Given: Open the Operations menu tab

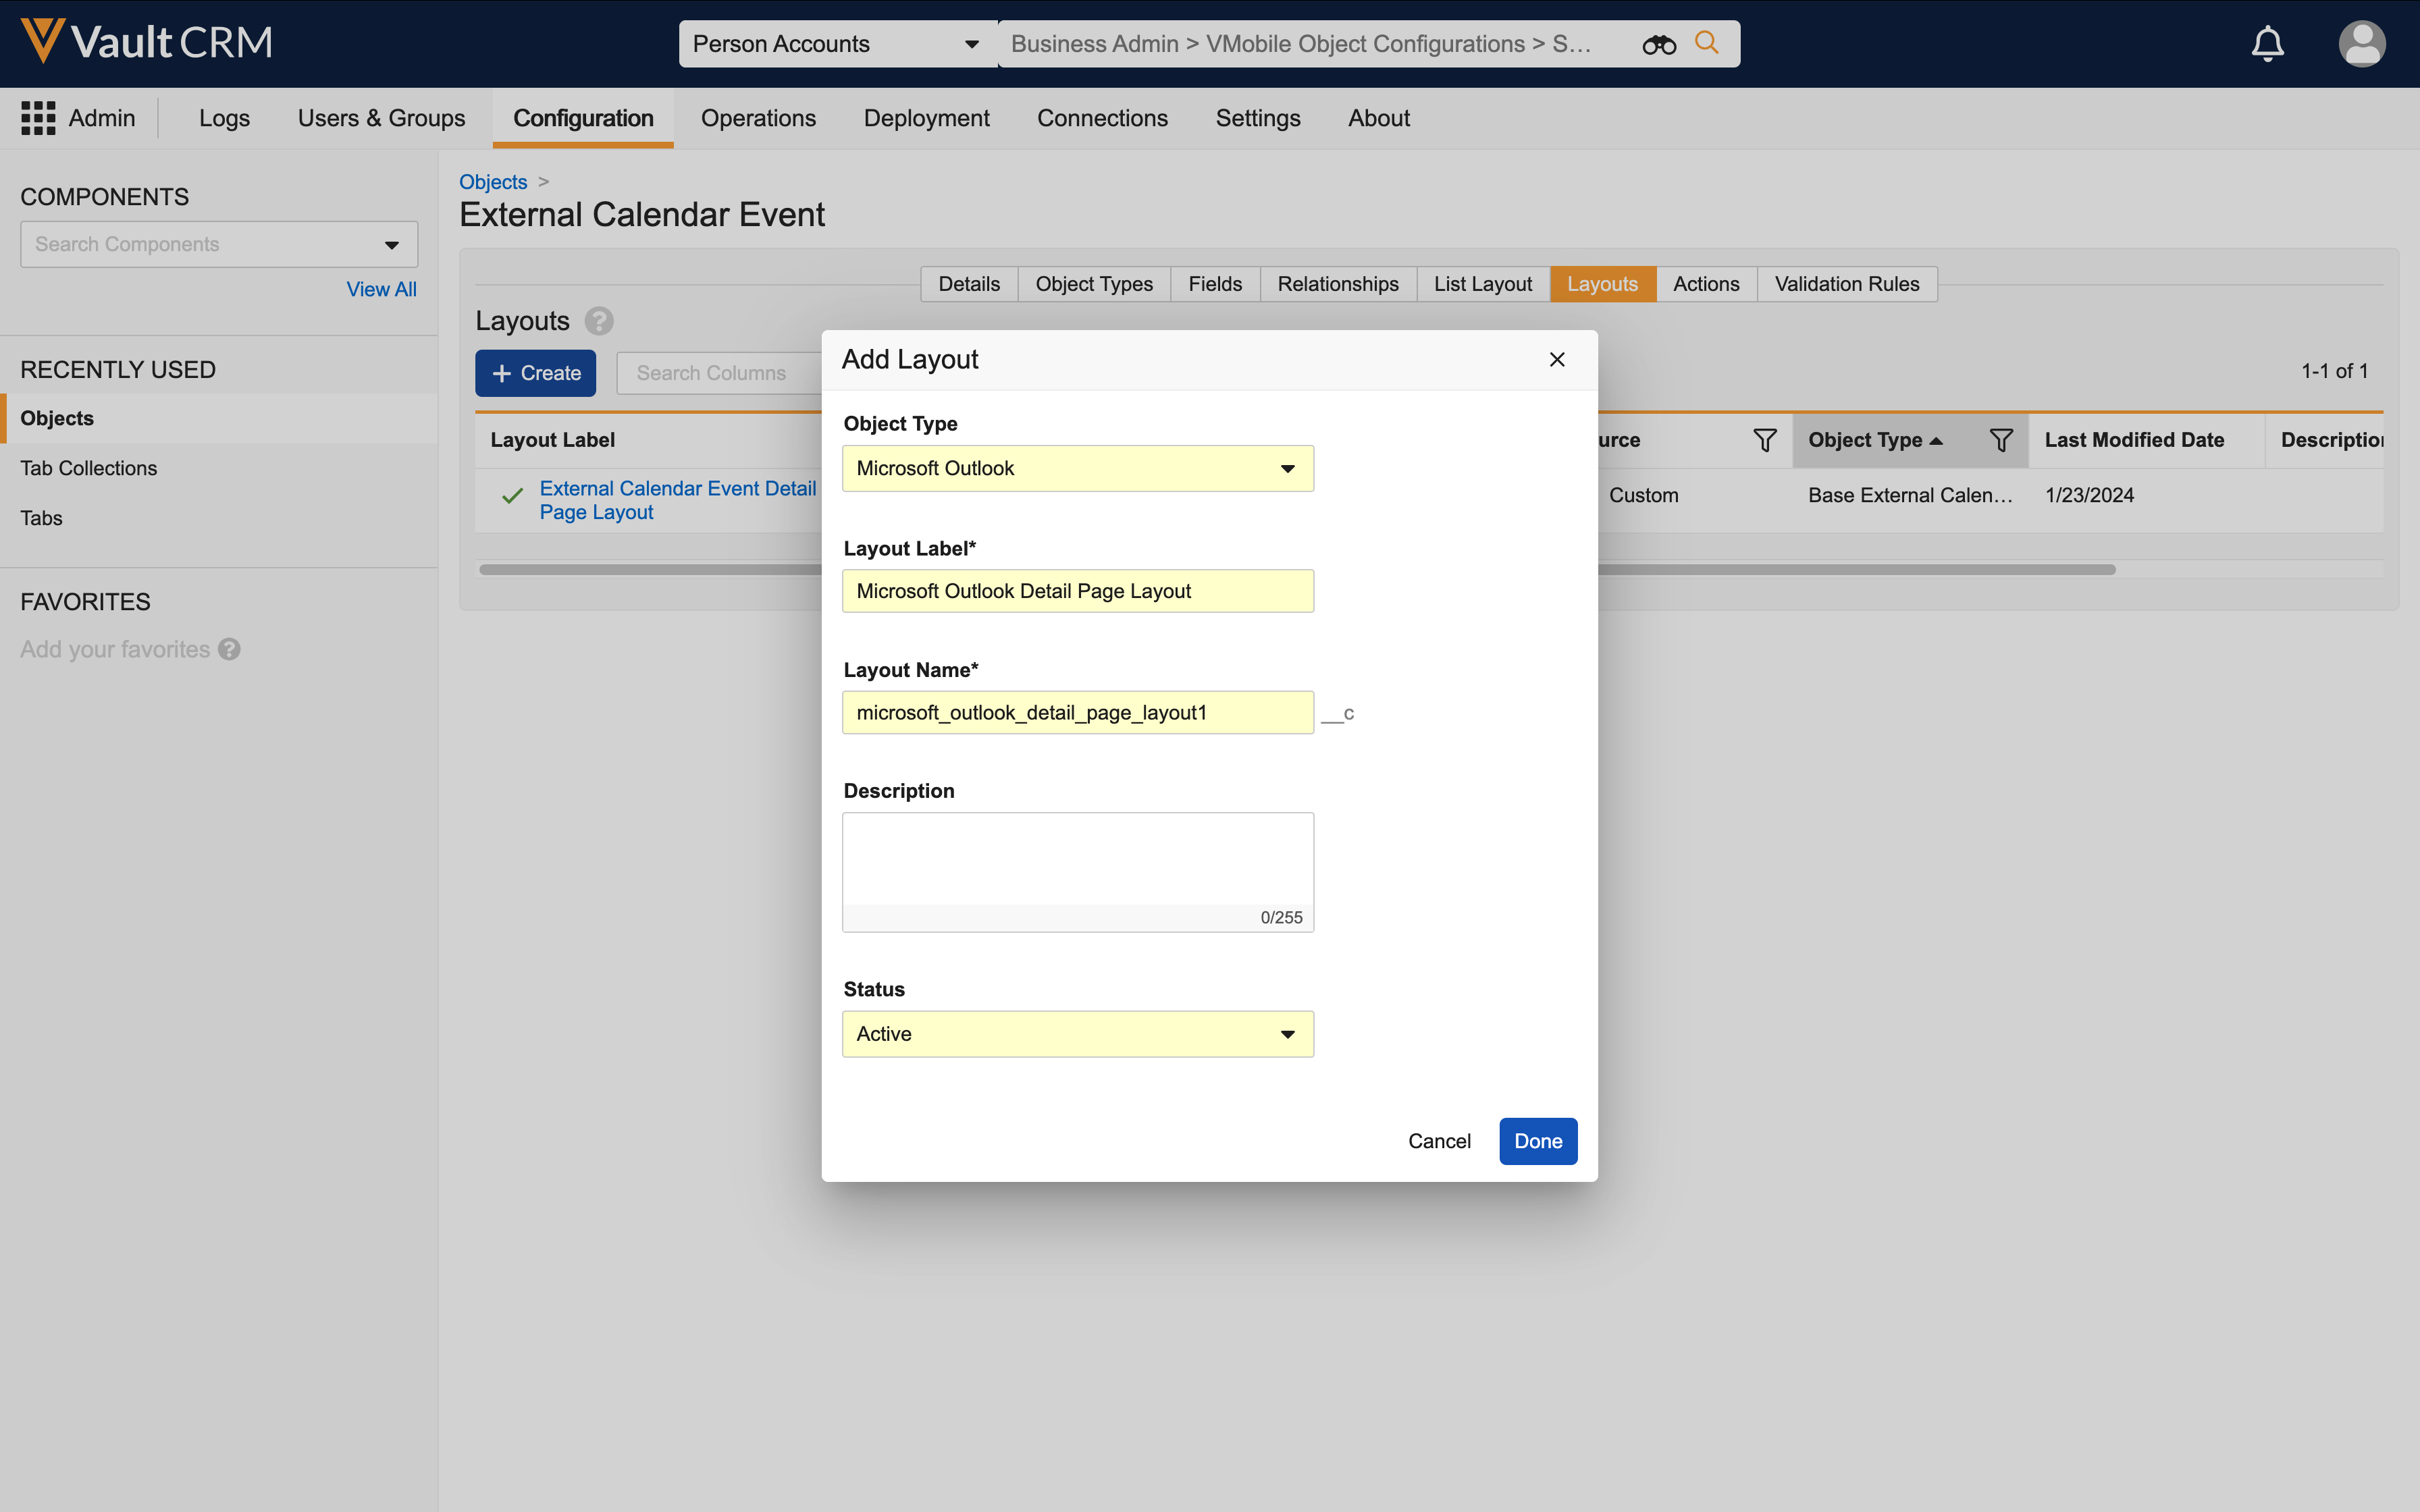Looking at the screenshot, I should point(758,118).
